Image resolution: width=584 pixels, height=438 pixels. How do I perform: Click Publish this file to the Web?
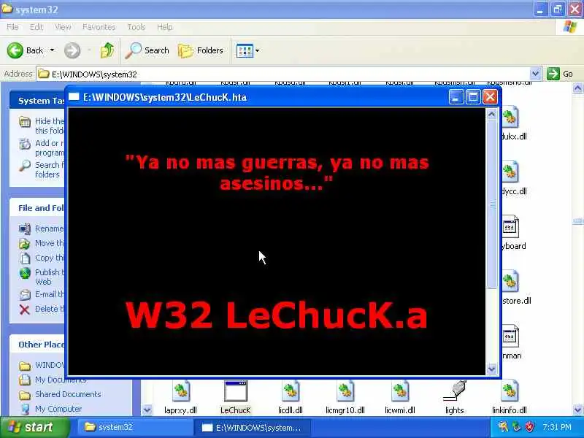(x=42, y=277)
